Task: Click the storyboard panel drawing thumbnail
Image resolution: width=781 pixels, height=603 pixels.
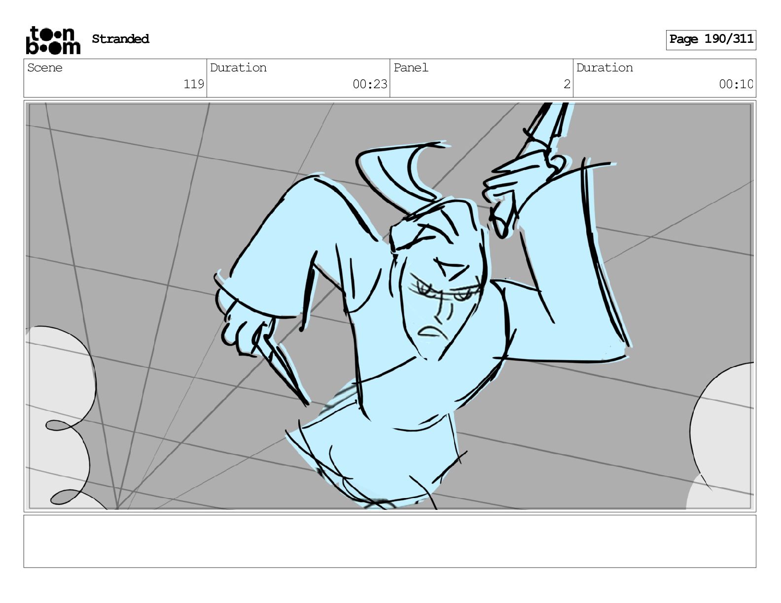Action: (390, 306)
